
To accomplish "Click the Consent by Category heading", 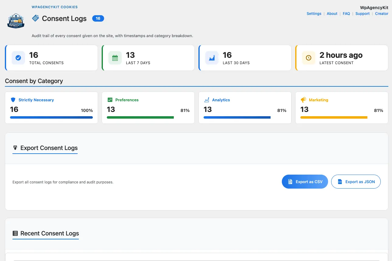I will (34, 81).
